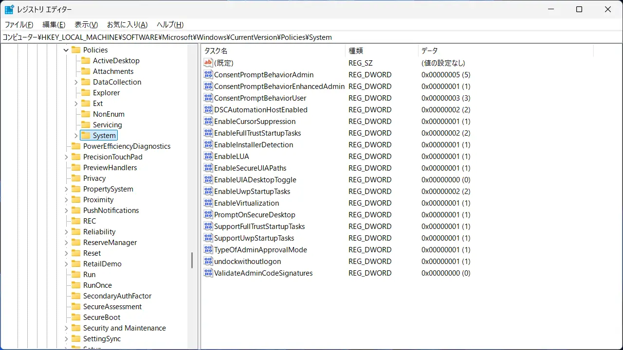623x350 pixels.
Task: Select the Explorer key in tree
Action: coord(106,93)
